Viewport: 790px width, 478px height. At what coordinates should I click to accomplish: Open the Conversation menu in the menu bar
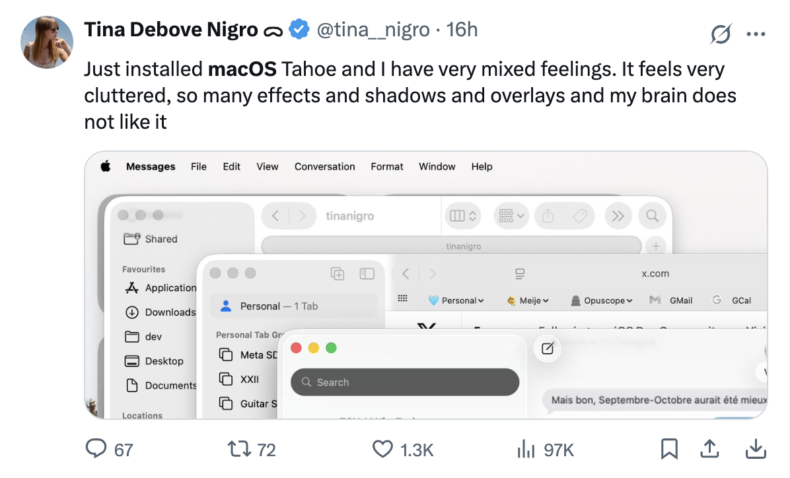pyautogui.click(x=324, y=166)
